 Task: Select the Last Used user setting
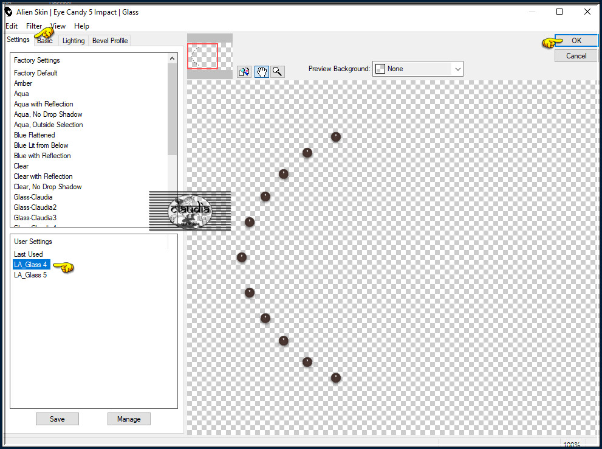tap(29, 254)
